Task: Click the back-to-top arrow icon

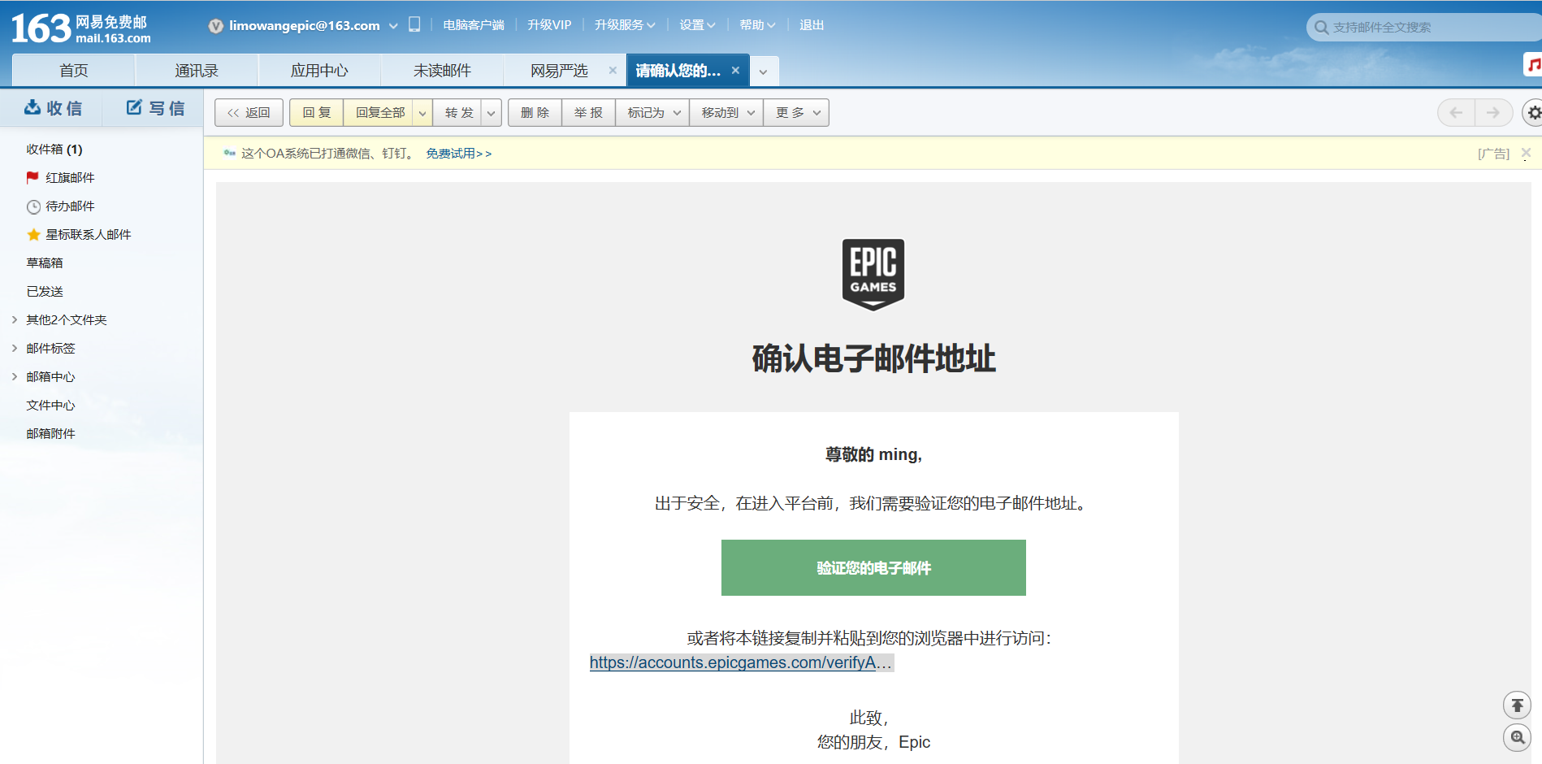Action: pyautogui.click(x=1517, y=705)
